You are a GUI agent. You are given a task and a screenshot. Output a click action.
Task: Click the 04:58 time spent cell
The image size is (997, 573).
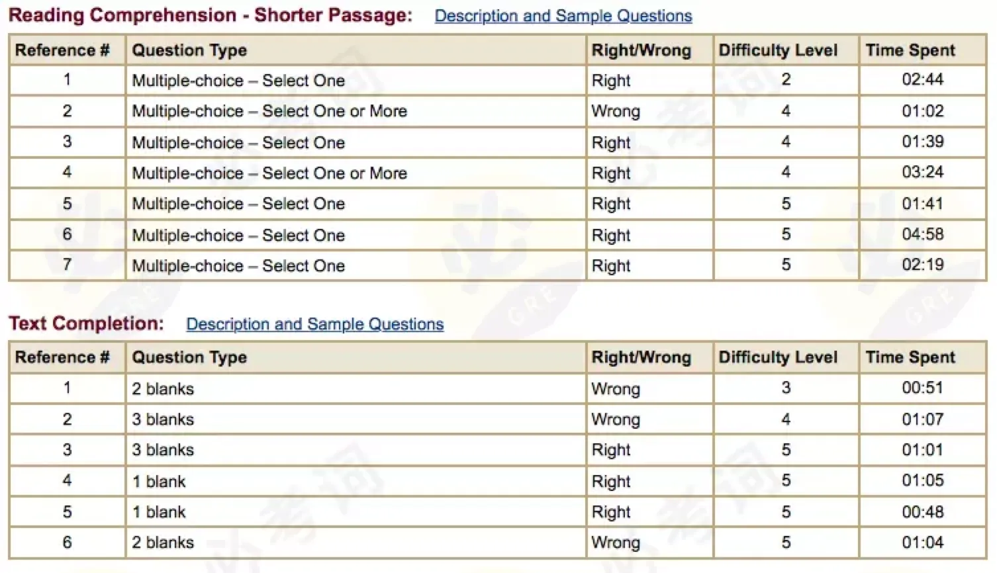(922, 234)
